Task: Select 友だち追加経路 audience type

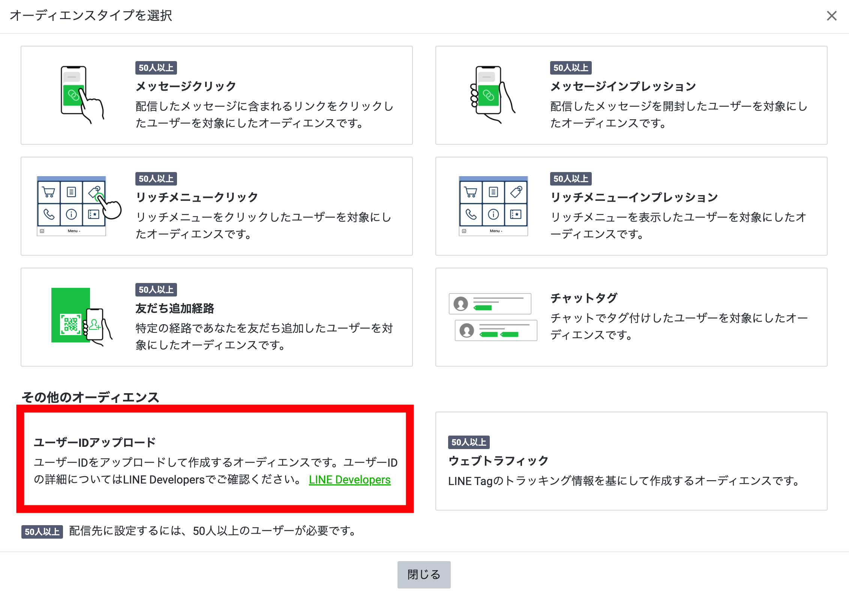Action: [175, 308]
